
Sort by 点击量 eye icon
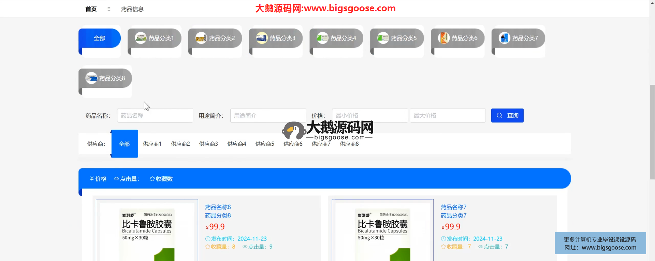pyautogui.click(x=116, y=179)
